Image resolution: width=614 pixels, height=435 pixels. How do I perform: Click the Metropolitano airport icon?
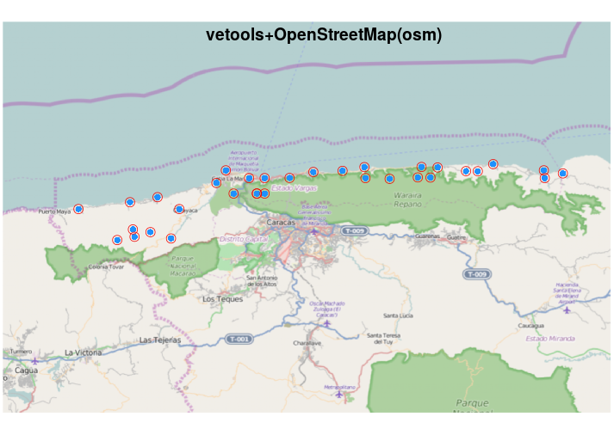coord(338,395)
